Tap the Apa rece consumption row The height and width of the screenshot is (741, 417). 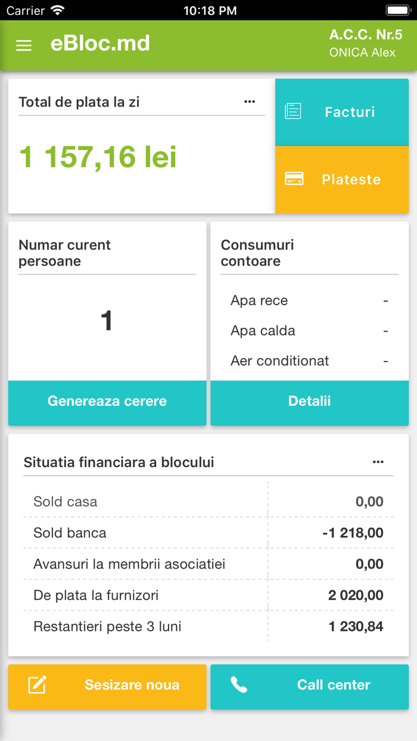[x=309, y=301]
